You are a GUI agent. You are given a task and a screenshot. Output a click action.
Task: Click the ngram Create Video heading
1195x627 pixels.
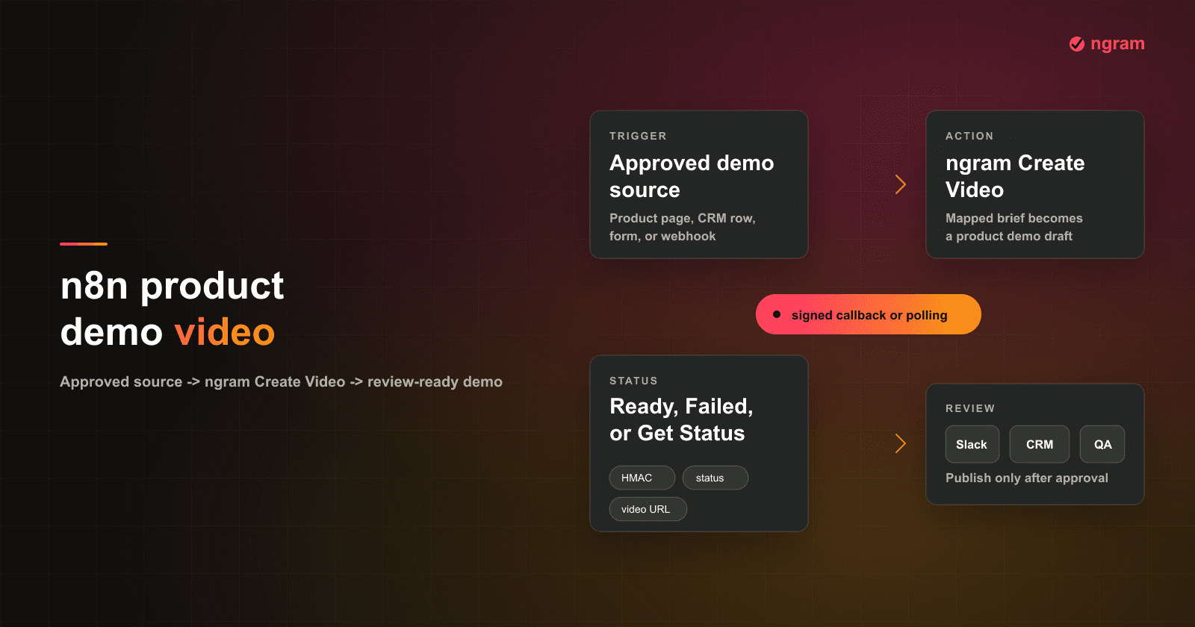click(x=1015, y=176)
